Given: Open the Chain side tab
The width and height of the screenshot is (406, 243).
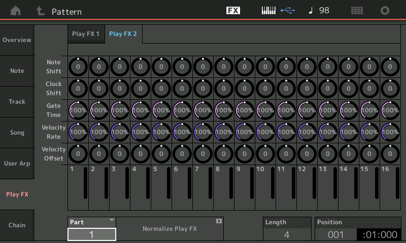Looking at the screenshot, I should tap(17, 225).
